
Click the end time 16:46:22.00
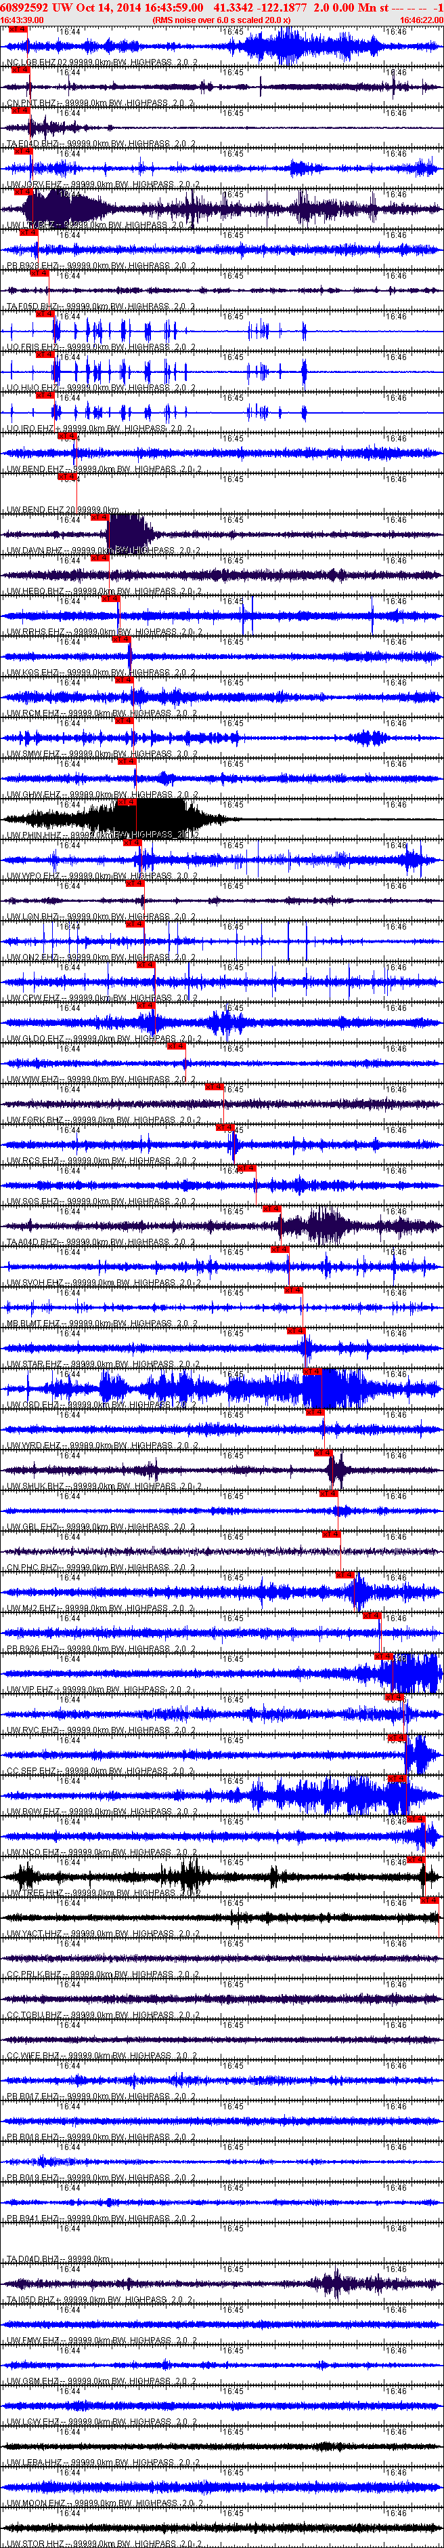pos(421,20)
